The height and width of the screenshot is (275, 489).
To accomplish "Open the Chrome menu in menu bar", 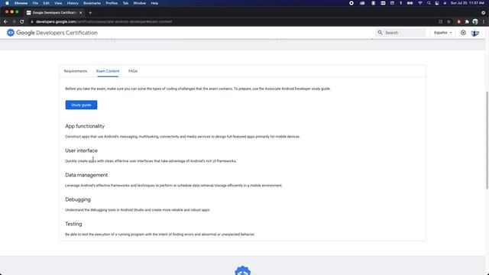I will point(21,3).
